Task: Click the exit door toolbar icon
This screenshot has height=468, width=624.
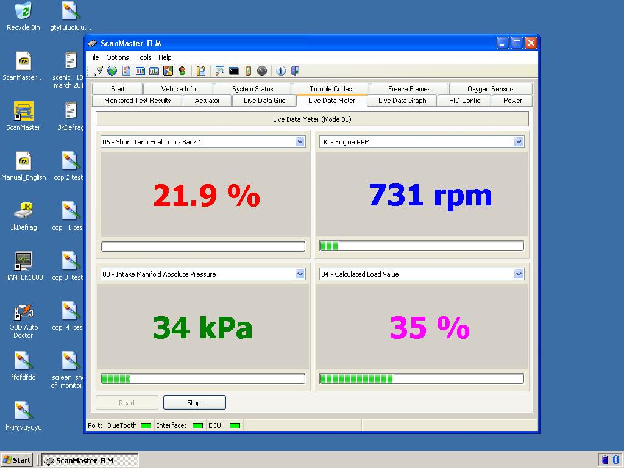Action: (x=295, y=71)
